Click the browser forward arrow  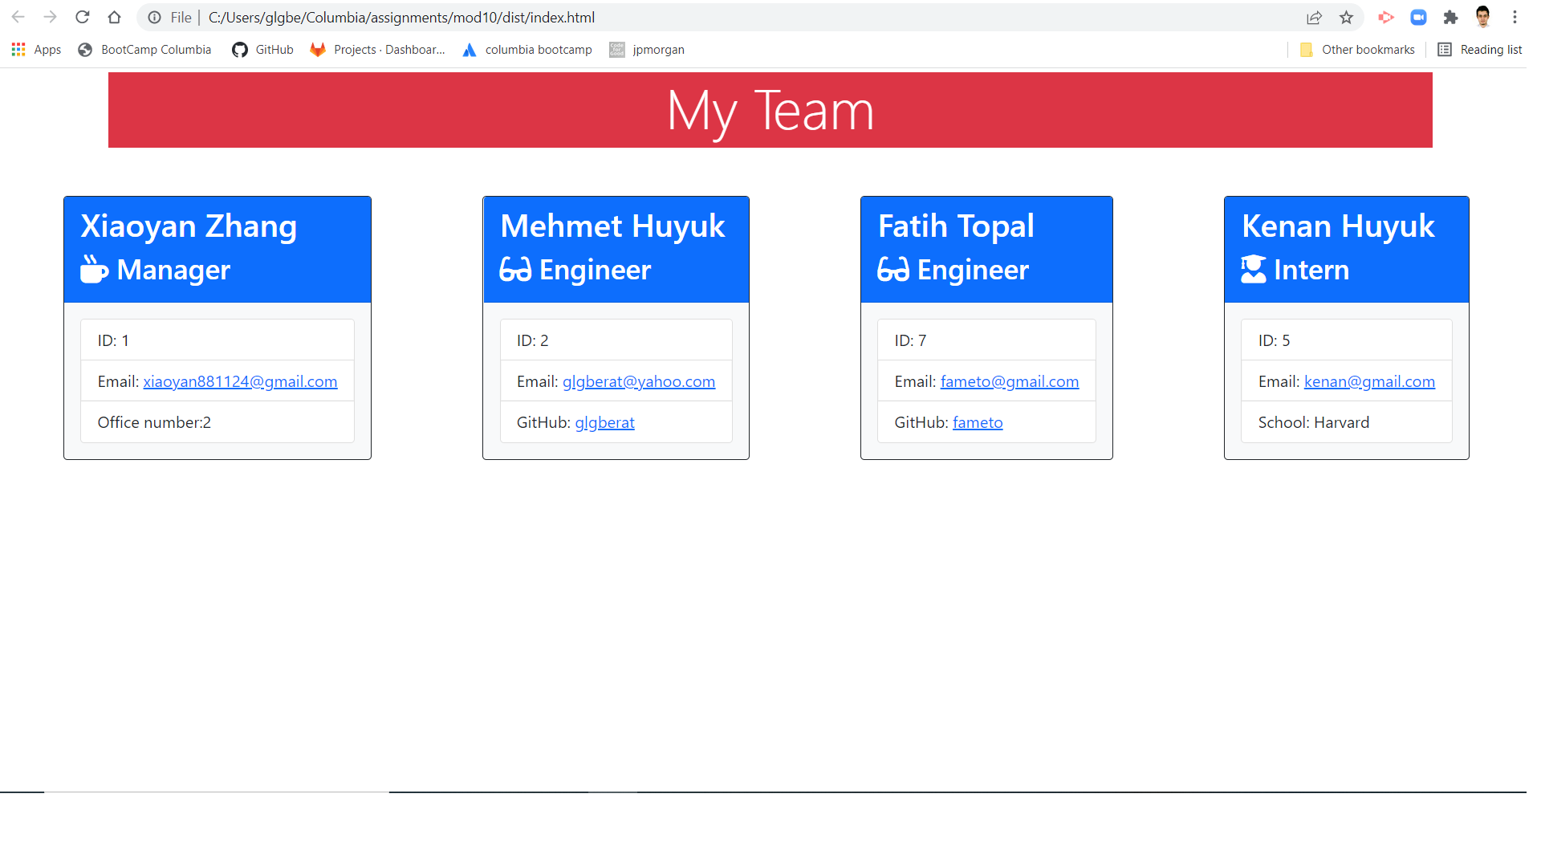[50, 17]
